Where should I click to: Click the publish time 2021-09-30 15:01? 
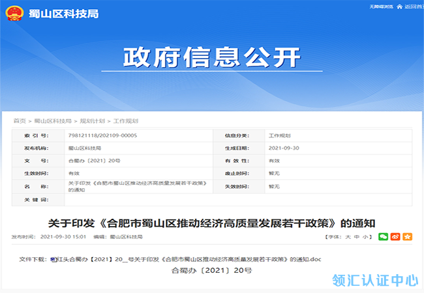(63, 237)
